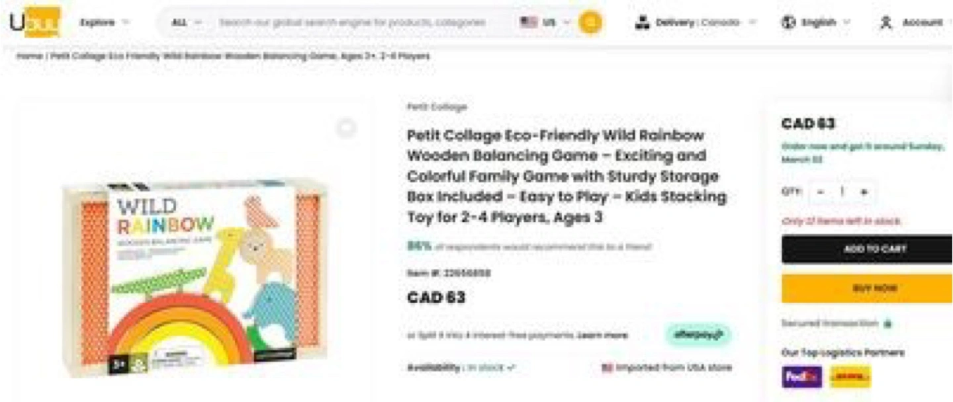Screen dimensions: 953x402
Task: Click the BUY NOW button
Action: point(866,288)
